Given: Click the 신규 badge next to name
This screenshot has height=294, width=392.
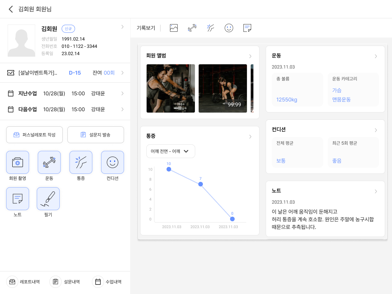Looking at the screenshot, I should click(68, 29).
